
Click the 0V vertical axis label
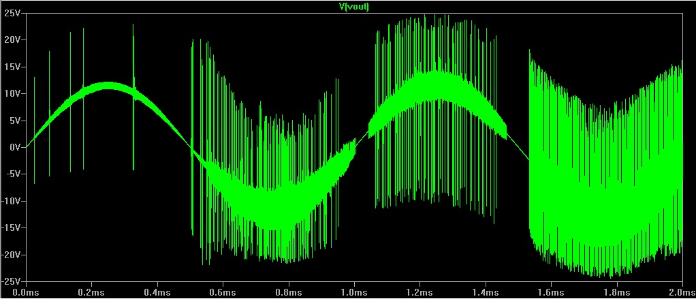click(15, 147)
